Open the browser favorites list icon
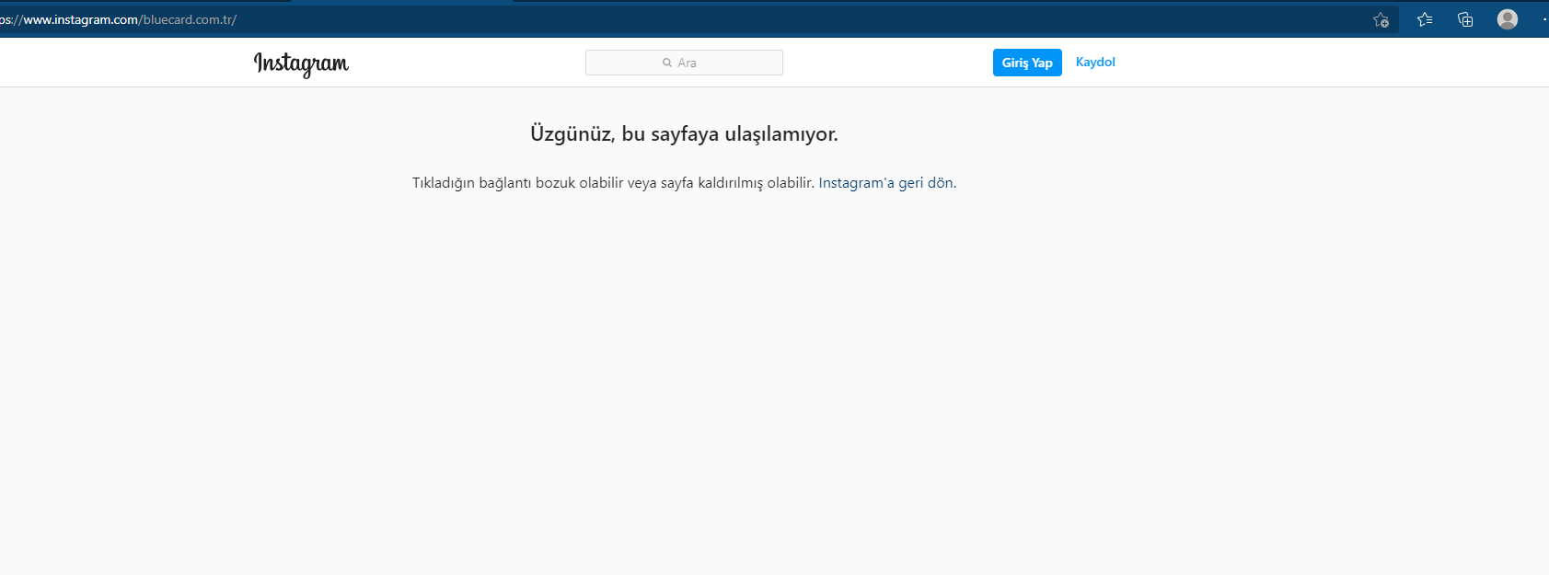 click(1425, 19)
